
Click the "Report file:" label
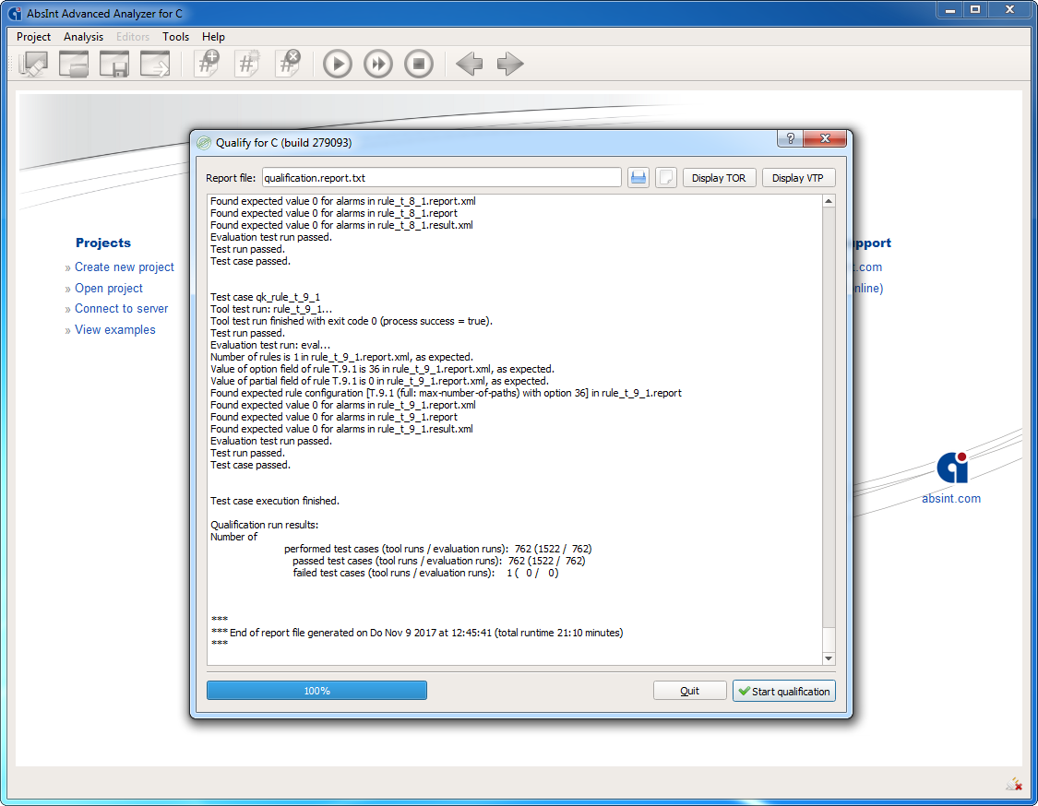point(231,178)
